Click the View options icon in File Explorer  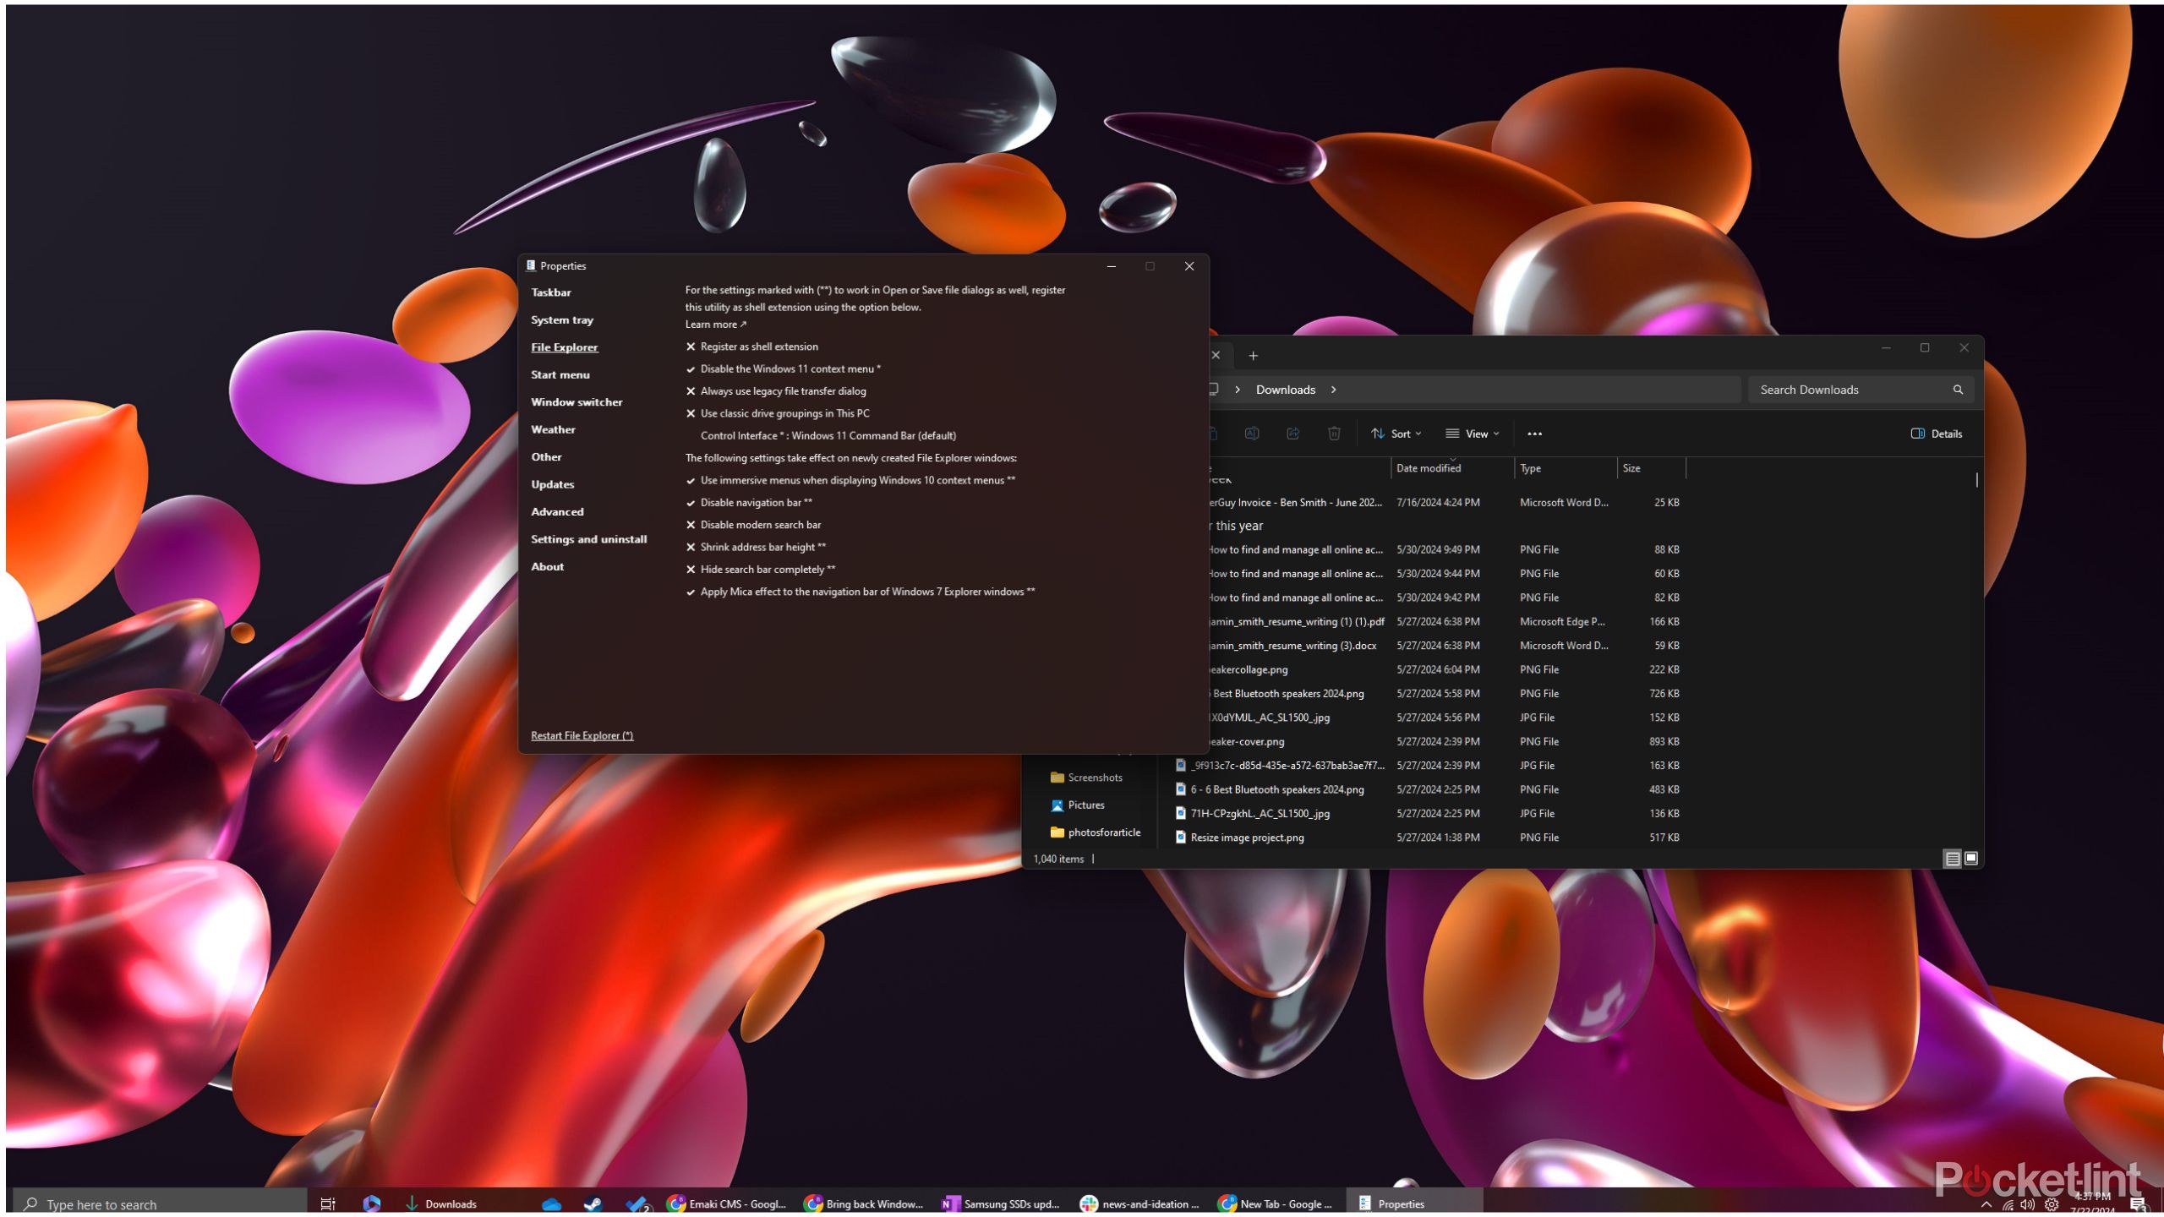pyautogui.click(x=1470, y=434)
